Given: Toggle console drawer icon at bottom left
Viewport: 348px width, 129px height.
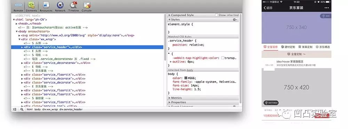Looking at the screenshot, I should [x=15, y=109].
